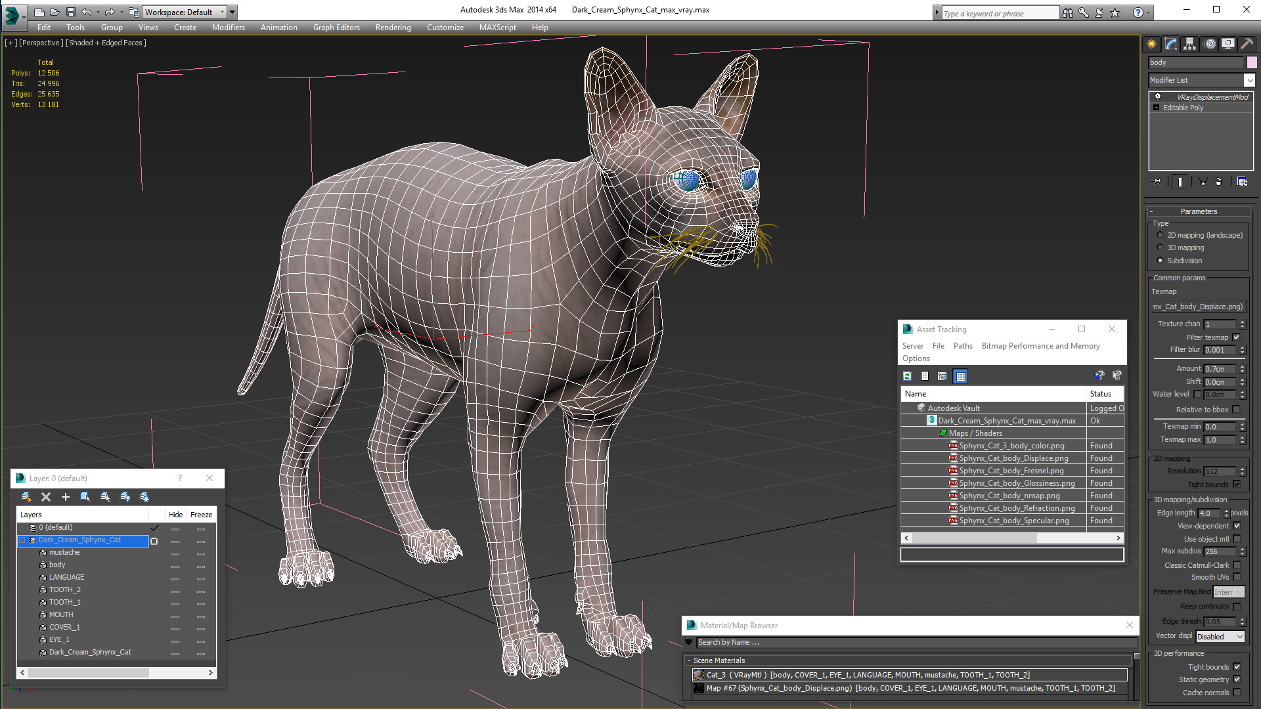Select Subdivision type radio button
Viewport: 1261px width, 709px height.
pyautogui.click(x=1160, y=261)
